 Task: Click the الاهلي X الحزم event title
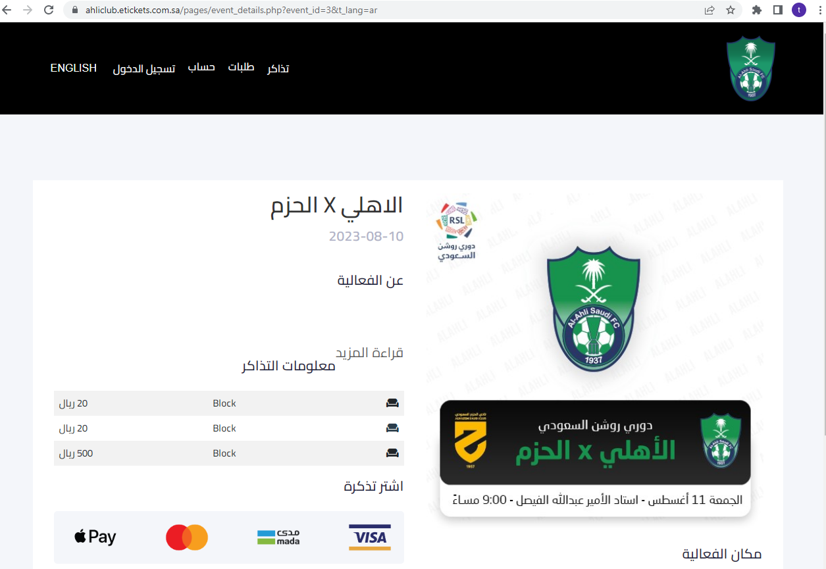[x=337, y=205]
